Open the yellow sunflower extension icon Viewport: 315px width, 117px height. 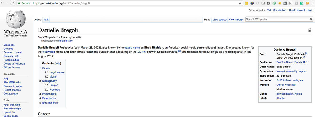coord(280,3)
